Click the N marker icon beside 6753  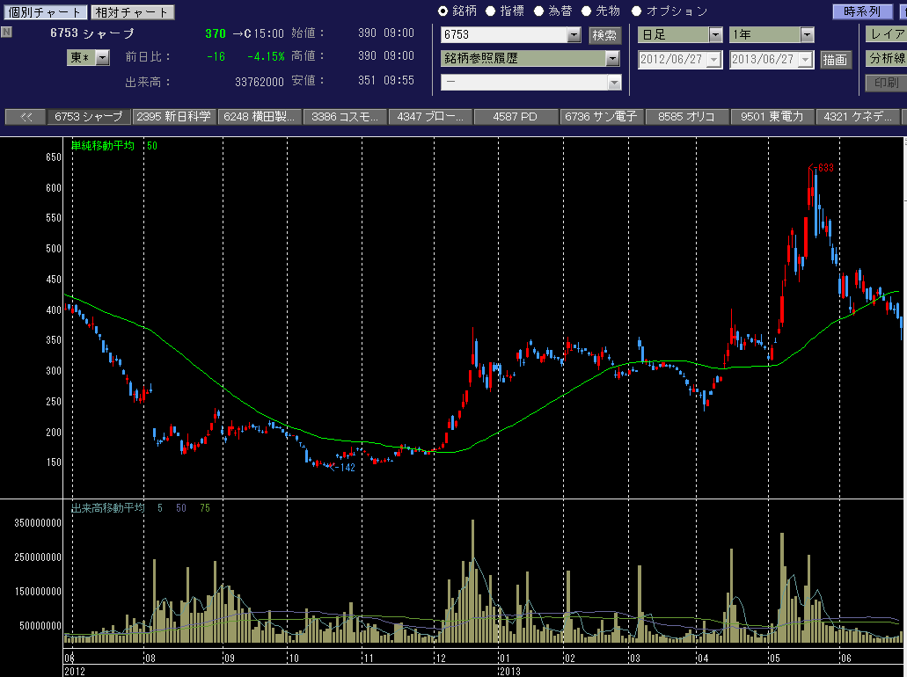tap(6, 32)
